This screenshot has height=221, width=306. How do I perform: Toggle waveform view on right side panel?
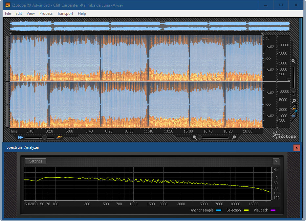294,116
